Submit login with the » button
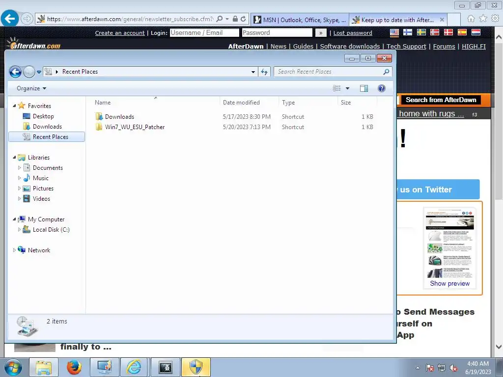Image resolution: width=503 pixels, height=377 pixels. [320, 33]
